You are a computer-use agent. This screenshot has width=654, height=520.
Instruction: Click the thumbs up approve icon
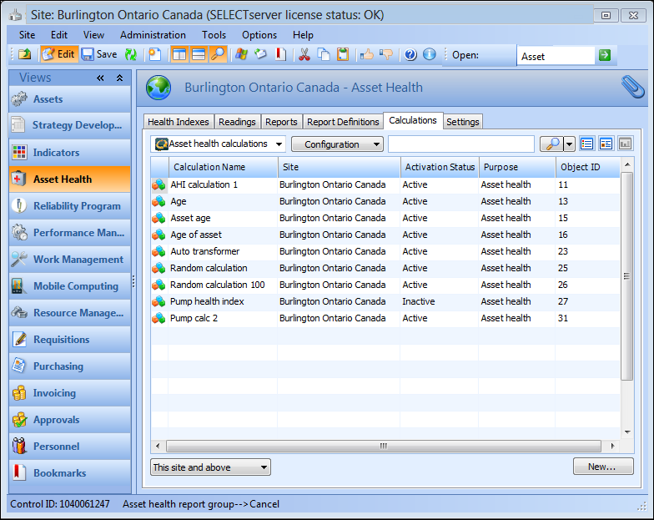point(367,54)
